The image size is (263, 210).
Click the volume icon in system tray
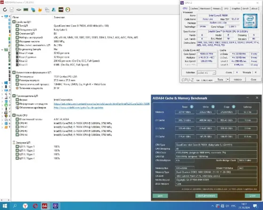click(227, 206)
